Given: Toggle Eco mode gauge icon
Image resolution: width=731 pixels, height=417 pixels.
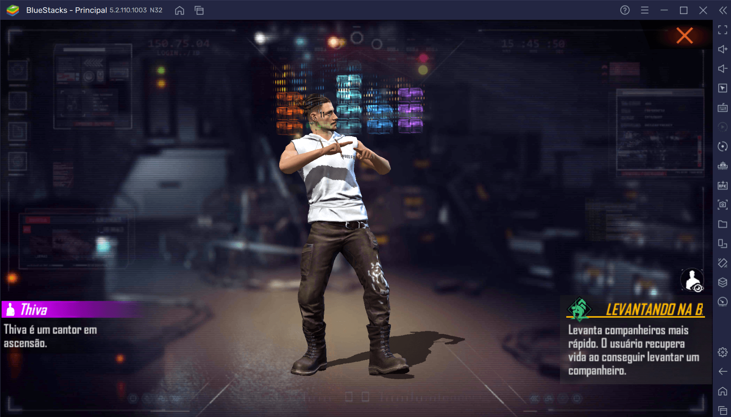Looking at the screenshot, I should click(x=722, y=302).
